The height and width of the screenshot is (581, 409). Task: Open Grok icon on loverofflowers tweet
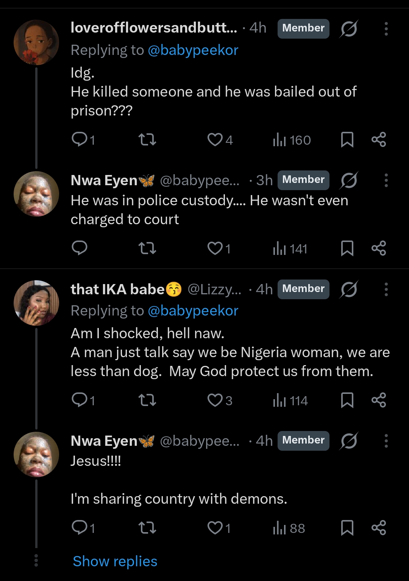pos(348,29)
